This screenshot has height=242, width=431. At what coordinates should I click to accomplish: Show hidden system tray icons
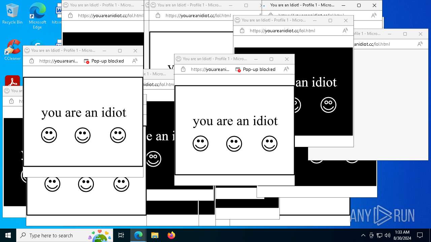pyautogui.click(x=363, y=235)
